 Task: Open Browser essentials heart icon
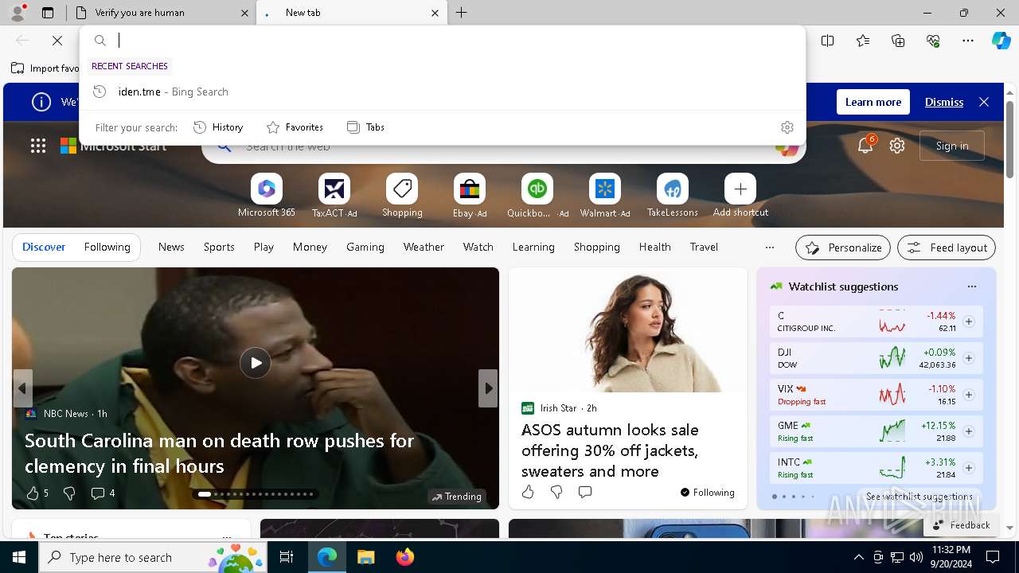[x=933, y=41]
